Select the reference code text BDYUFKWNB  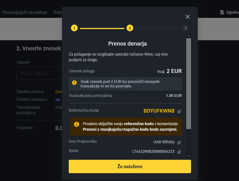pyautogui.click(x=159, y=111)
